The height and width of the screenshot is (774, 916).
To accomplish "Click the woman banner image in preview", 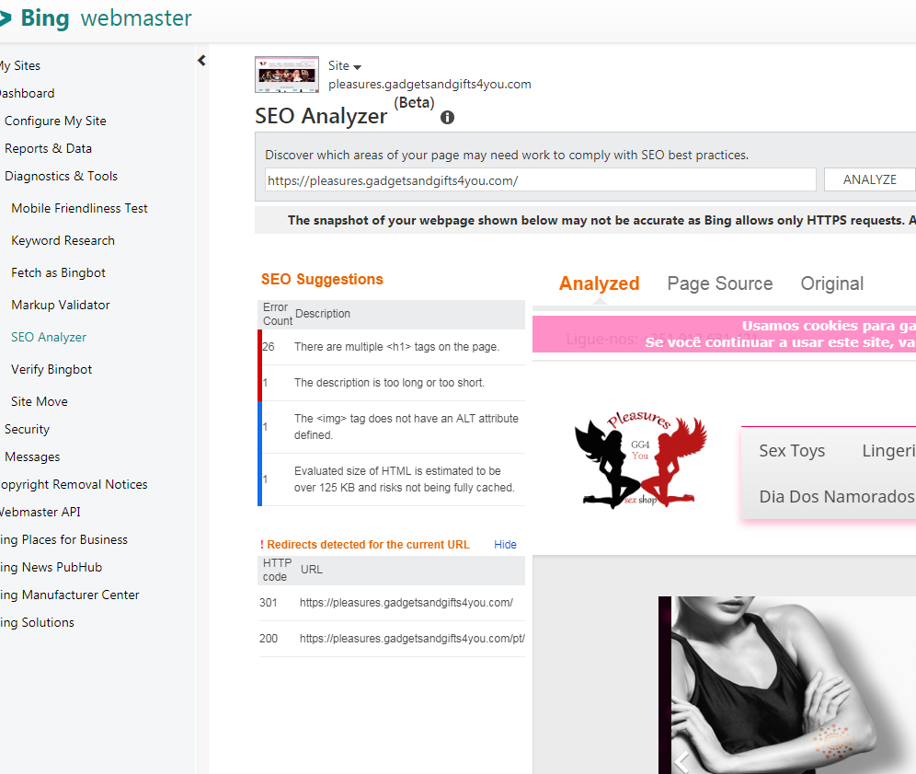I will tap(787, 685).
